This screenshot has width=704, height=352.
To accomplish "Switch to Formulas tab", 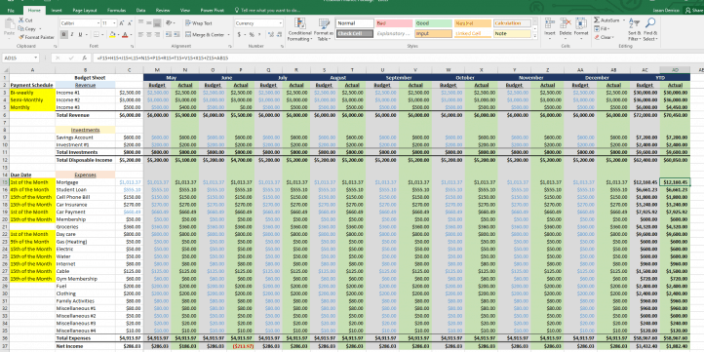I will pyautogui.click(x=117, y=10).
